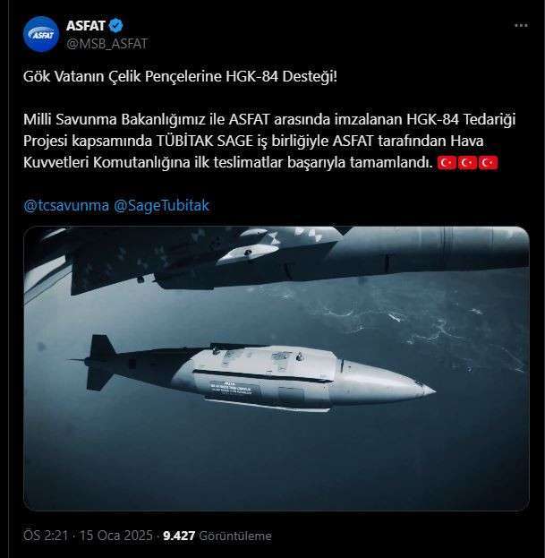Open the three-dot more options menu
The height and width of the screenshot is (558, 545).
pos(521,26)
